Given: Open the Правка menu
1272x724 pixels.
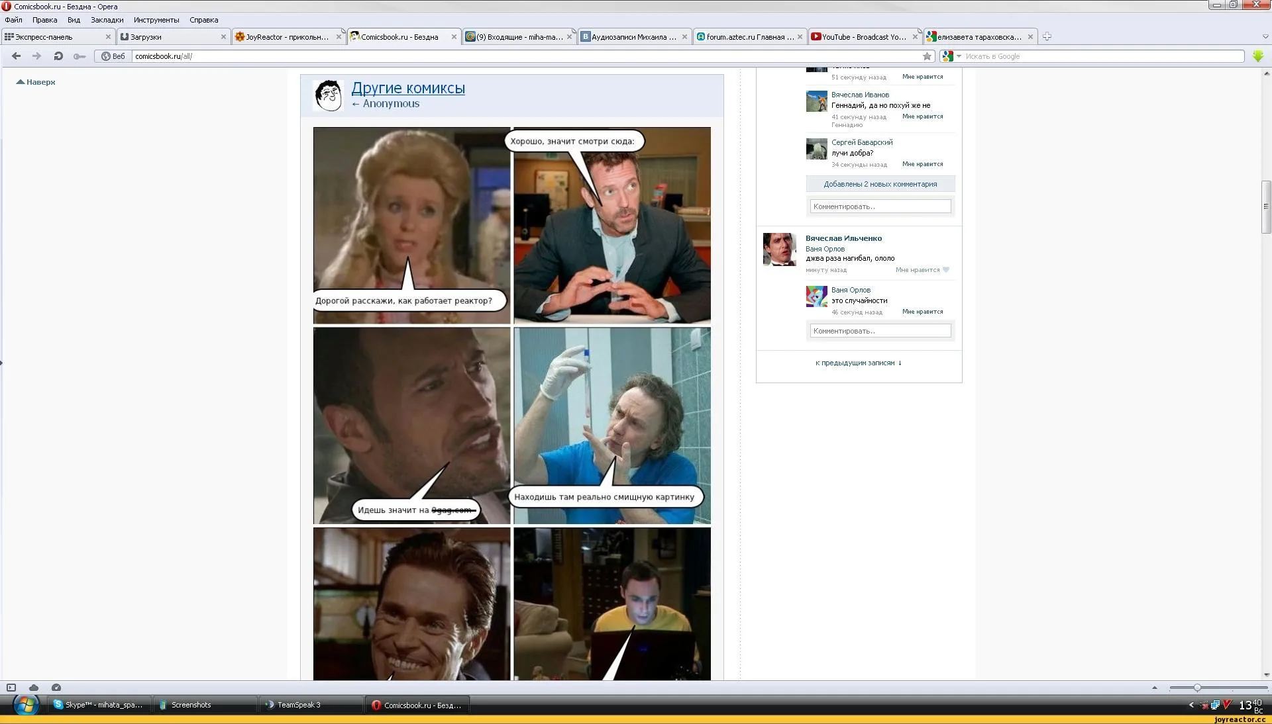Looking at the screenshot, I should point(44,20).
